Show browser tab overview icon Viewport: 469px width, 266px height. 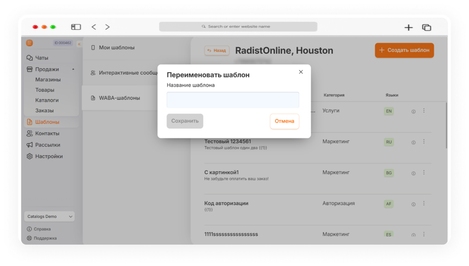click(x=426, y=27)
